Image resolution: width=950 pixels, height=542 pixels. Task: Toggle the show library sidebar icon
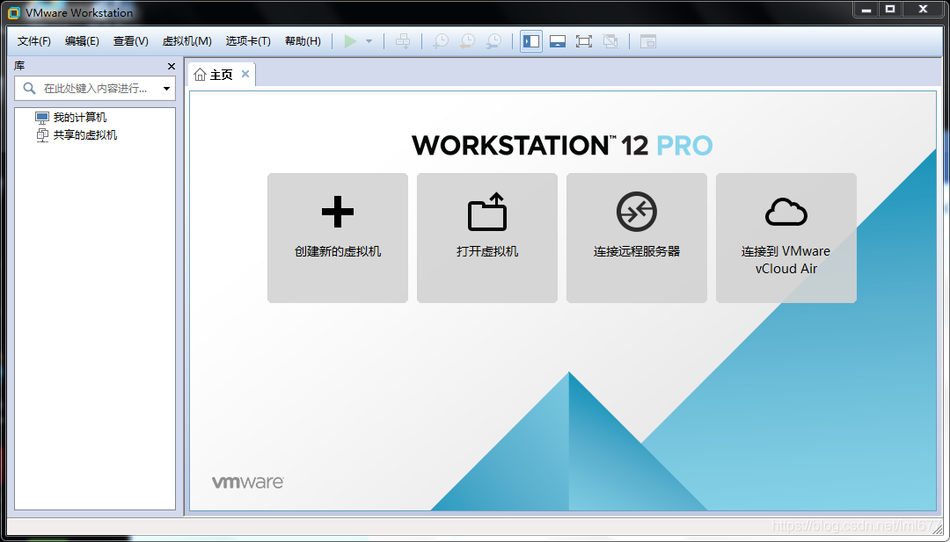pyautogui.click(x=531, y=41)
